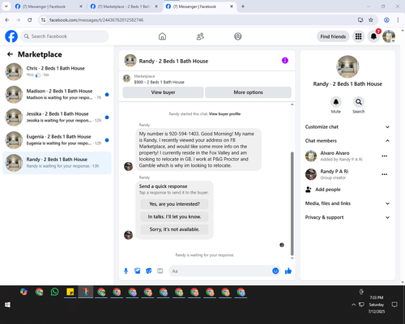This screenshot has width=405, height=324.
Task: Click the Add people icon
Action: 308,190
